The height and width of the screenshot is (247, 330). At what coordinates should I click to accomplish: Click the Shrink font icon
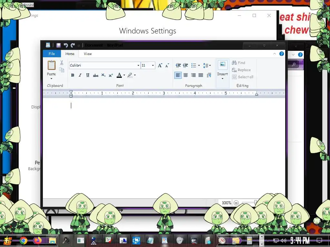[x=167, y=65]
